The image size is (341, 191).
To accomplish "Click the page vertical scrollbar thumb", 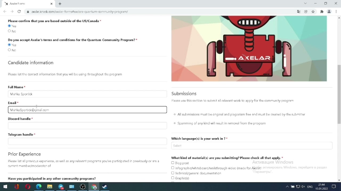I will coord(339,94).
